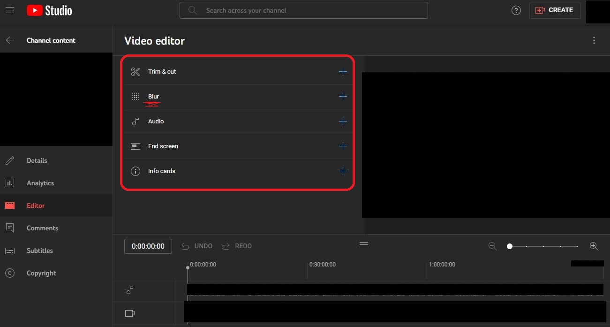
Task: Add a Blur effect with plus
Action: pos(343,97)
